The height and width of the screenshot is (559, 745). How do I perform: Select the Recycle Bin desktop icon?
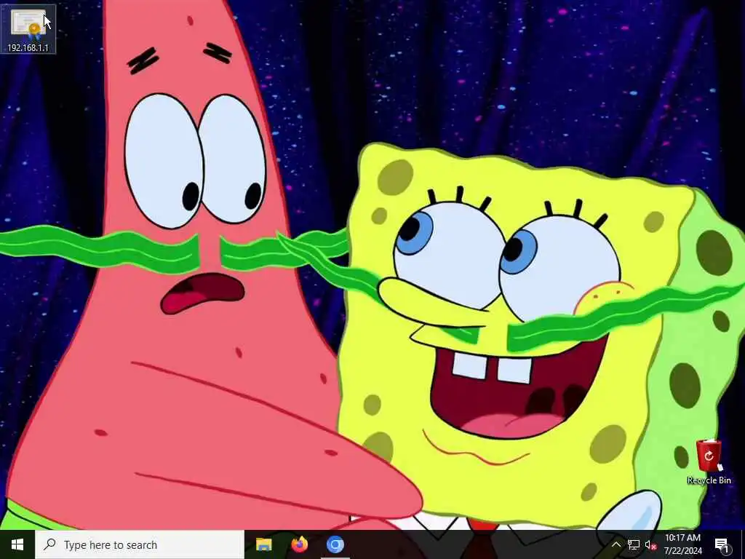click(709, 462)
